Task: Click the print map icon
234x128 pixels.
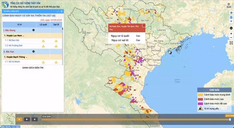Action: click(231, 28)
